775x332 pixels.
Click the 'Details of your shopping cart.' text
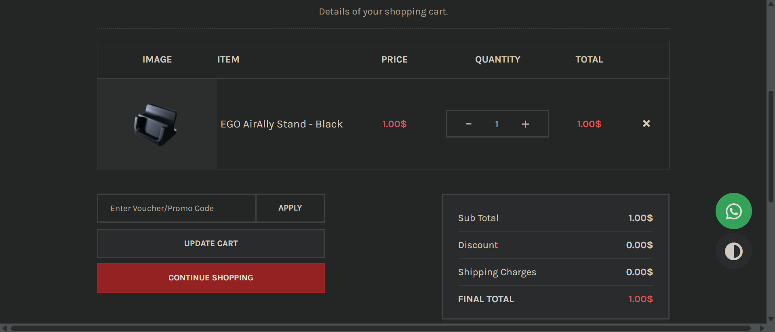click(383, 12)
